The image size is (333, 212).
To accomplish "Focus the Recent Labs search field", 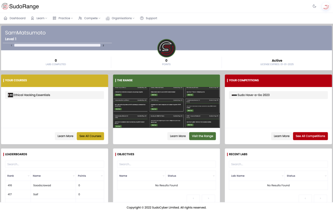I will (278, 164).
